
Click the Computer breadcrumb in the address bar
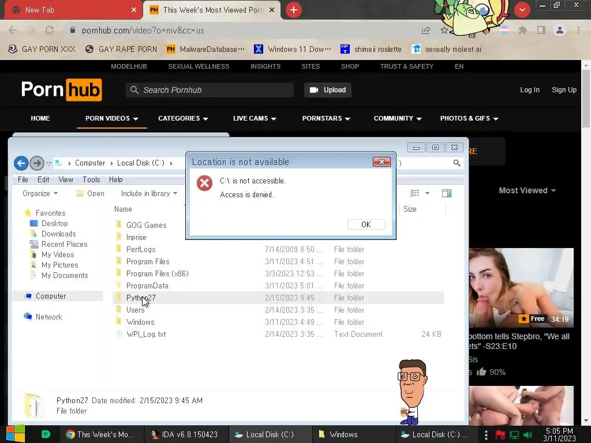click(x=89, y=163)
